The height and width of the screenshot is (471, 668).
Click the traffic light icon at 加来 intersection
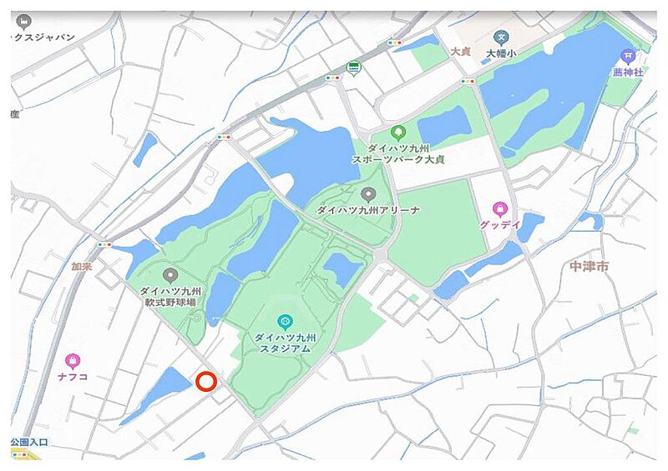[x=104, y=244]
